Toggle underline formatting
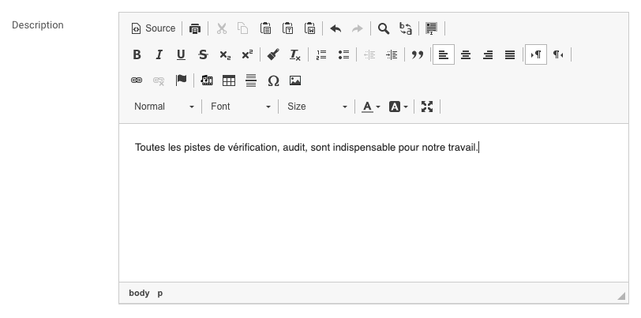 click(x=181, y=54)
